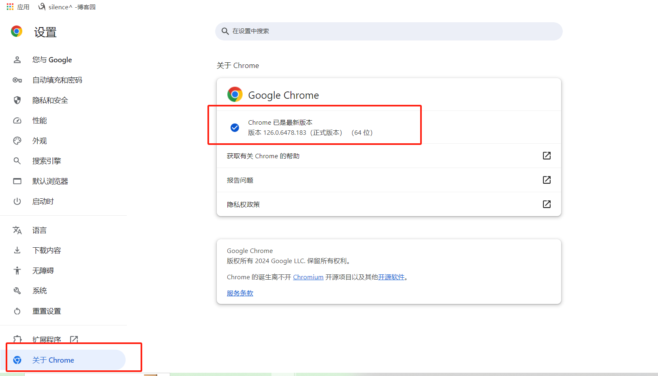Screen dimensions: 658x376
Task: Click the blue checkmark update status icon
Action: [x=235, y=127]
